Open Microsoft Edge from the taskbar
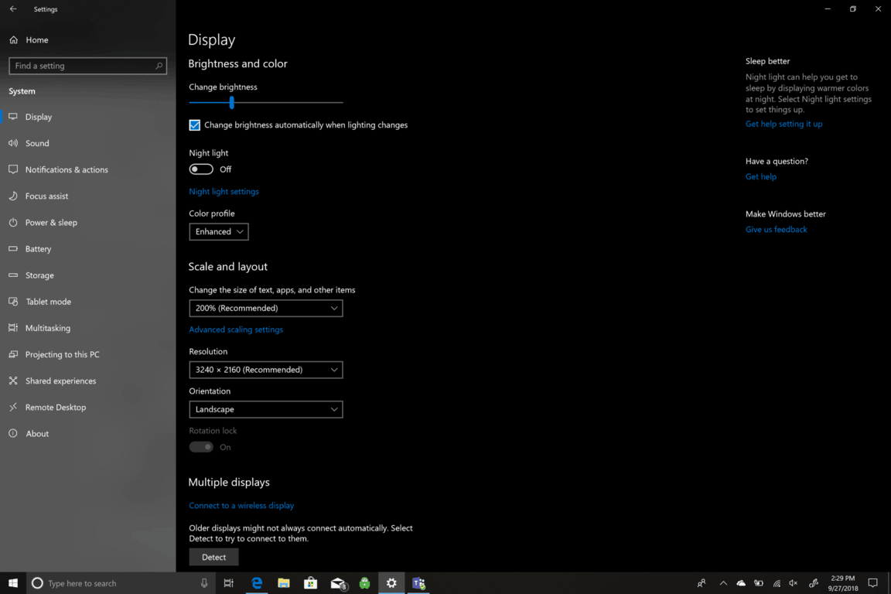Viewport: 891px width, 594px height. [257, 583]
